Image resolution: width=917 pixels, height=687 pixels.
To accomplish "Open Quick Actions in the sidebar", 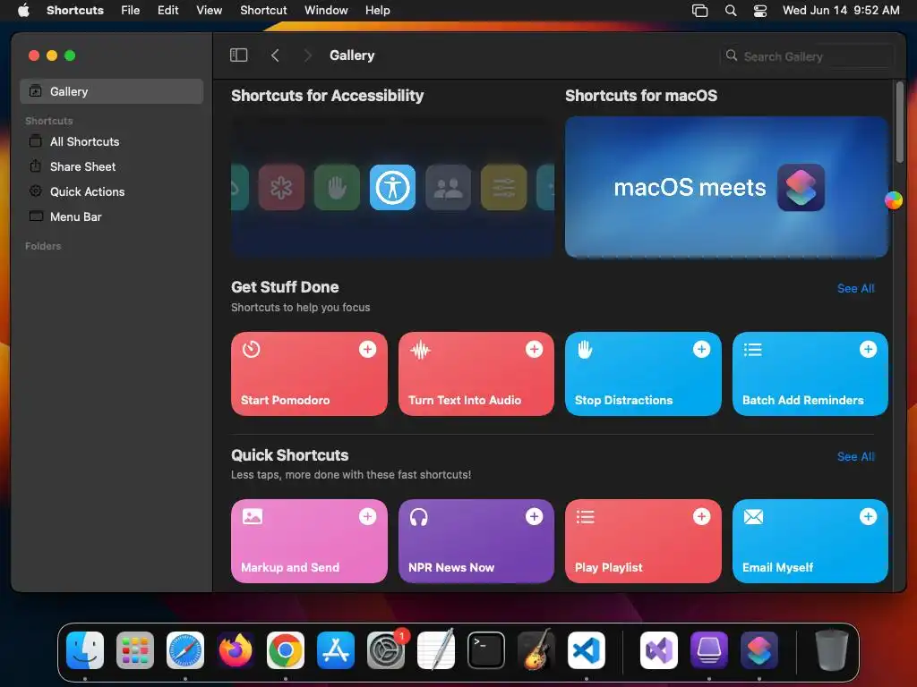I will (112, 191).
